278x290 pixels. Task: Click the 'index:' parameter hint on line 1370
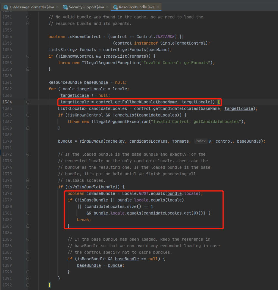pyautogui.click(x=201, y=141)
